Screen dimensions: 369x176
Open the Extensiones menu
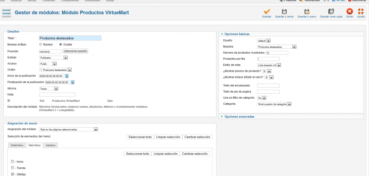click(x=93, y=1)
